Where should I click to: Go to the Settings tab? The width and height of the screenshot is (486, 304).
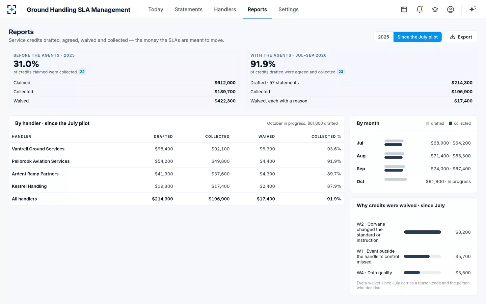click(289, 9)
